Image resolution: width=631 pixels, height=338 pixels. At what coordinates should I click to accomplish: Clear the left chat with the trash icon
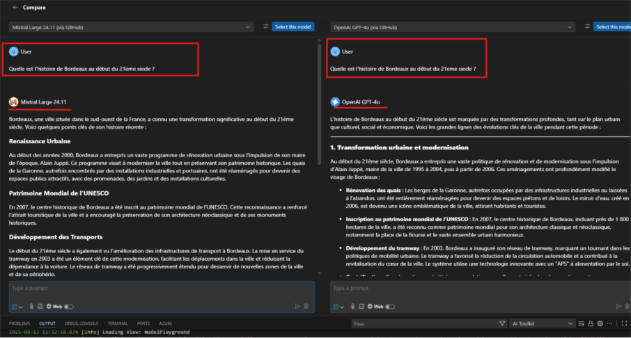[x=306, y=306]
